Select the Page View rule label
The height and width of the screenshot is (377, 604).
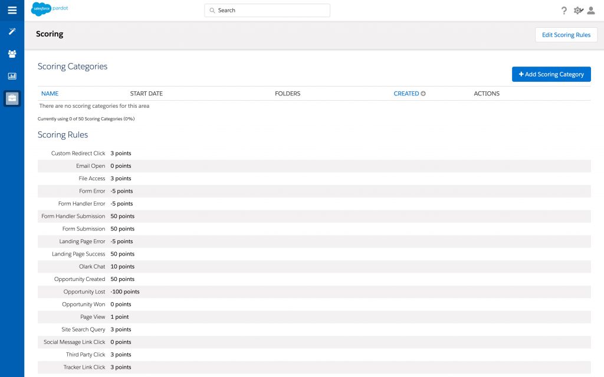click(93, 317)
